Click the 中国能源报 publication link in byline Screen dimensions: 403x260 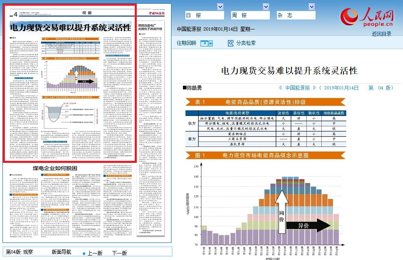click(x=298, y=88)
